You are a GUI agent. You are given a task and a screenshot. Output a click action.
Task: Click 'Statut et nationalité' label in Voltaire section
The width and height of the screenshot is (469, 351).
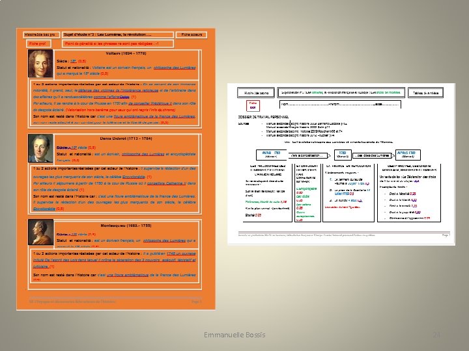[x=74, y=68]
